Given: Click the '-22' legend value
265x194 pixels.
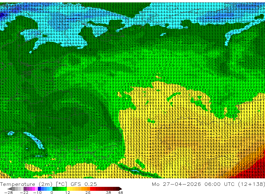Looking at the screenshot, I should [24, 192].
